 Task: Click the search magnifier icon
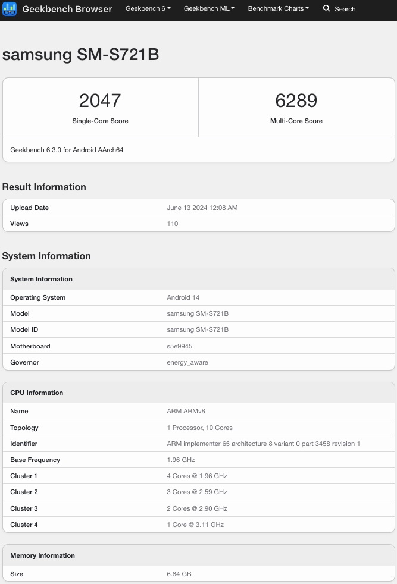tap(326, 9)
